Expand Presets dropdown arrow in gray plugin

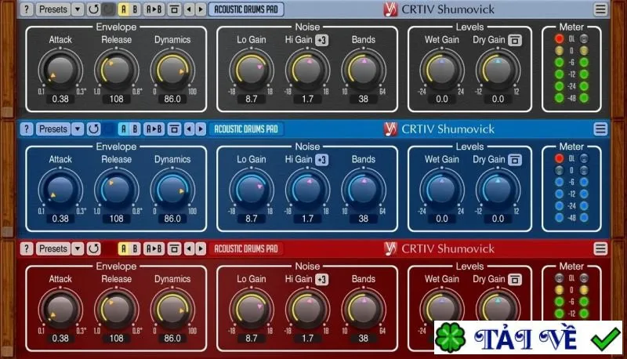78,9
